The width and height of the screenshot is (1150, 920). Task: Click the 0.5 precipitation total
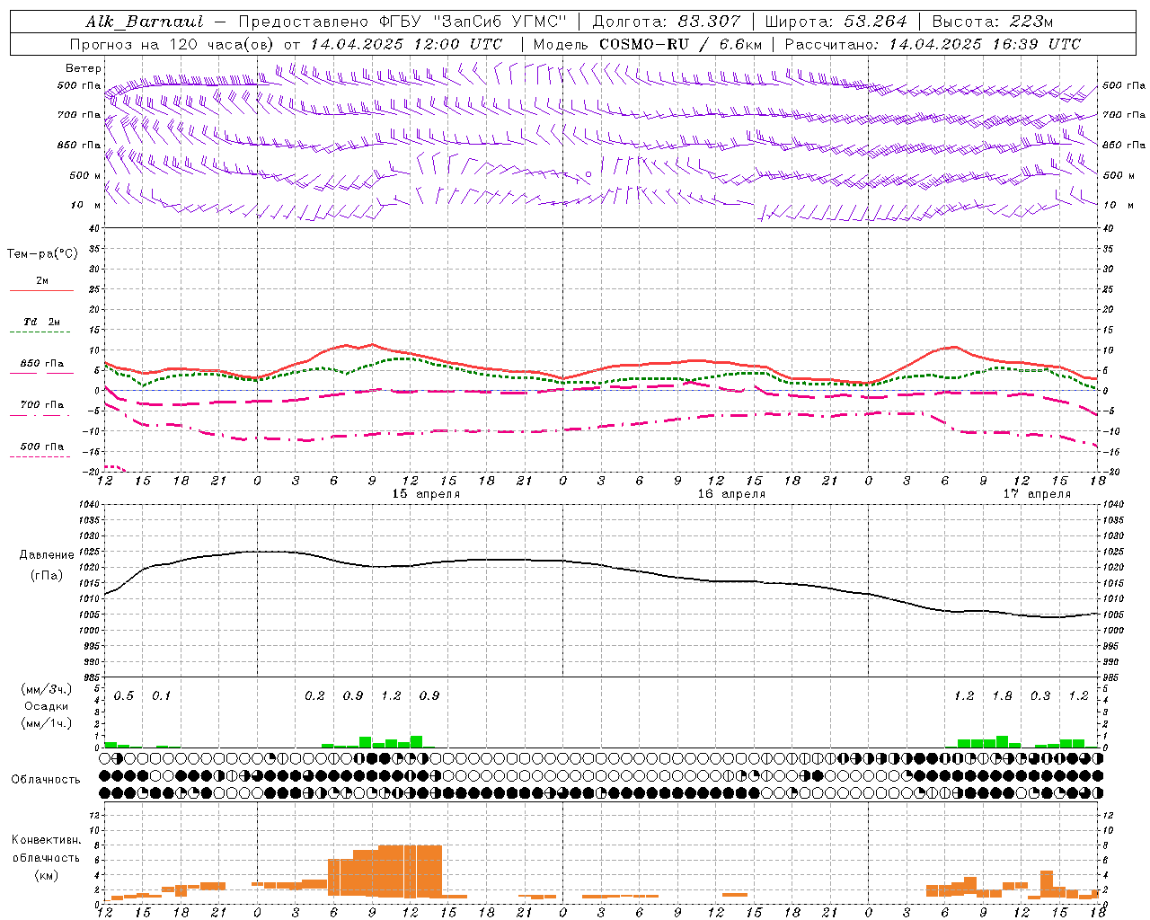coord(123,696)
